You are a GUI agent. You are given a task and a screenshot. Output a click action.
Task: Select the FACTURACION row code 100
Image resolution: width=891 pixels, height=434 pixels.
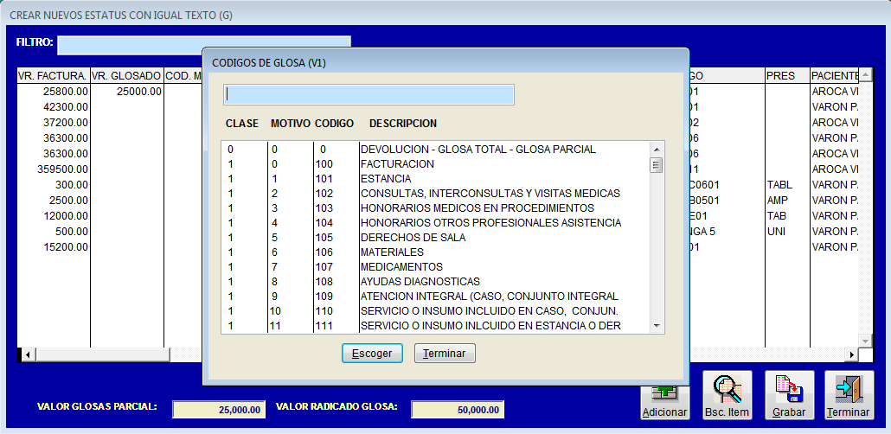coord(436,163)
